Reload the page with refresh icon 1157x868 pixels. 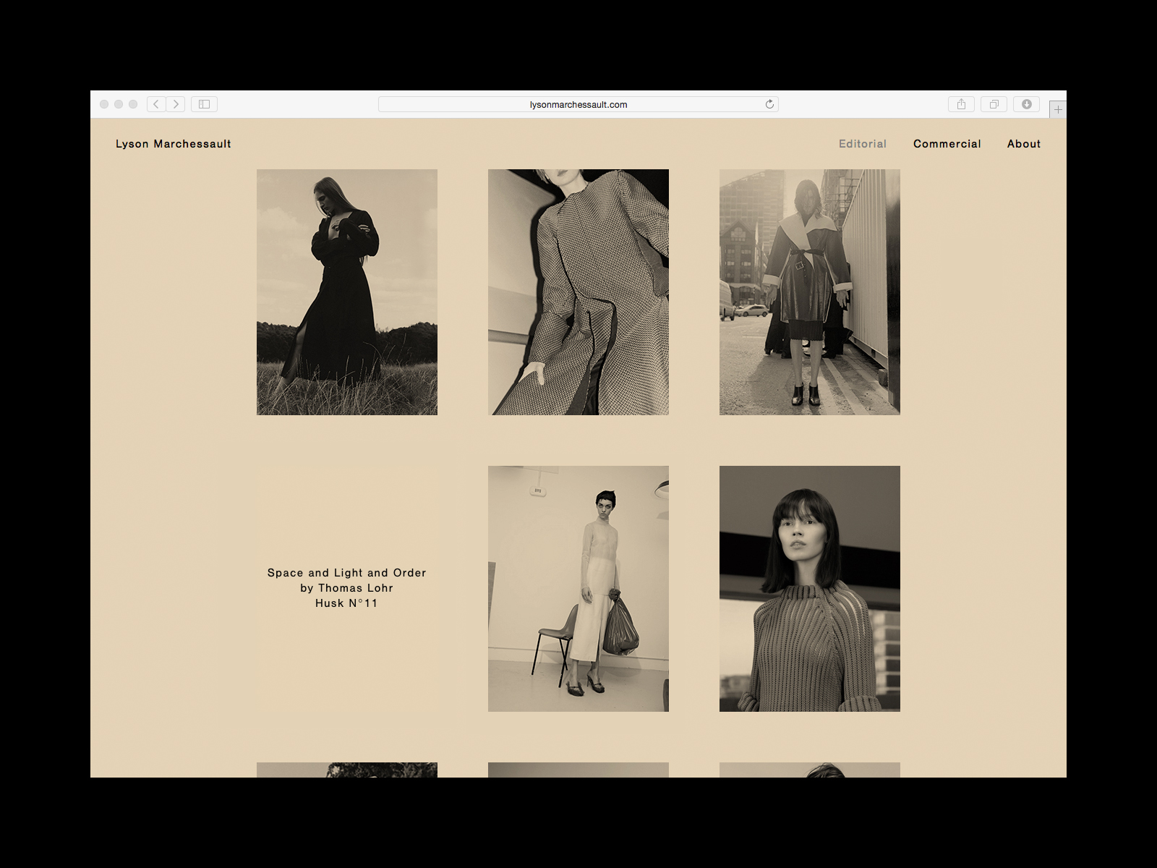click(769, 104)
